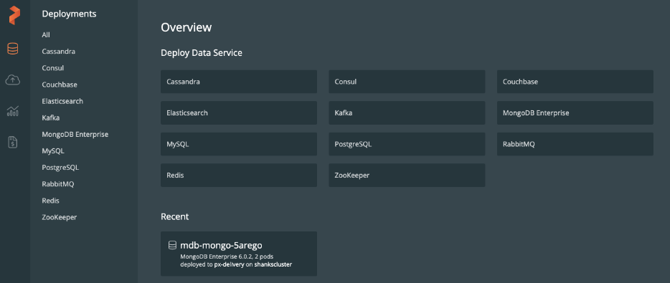
Task: Open the mdb-mongo-5arego recent deployment
Action: point(239,254)
